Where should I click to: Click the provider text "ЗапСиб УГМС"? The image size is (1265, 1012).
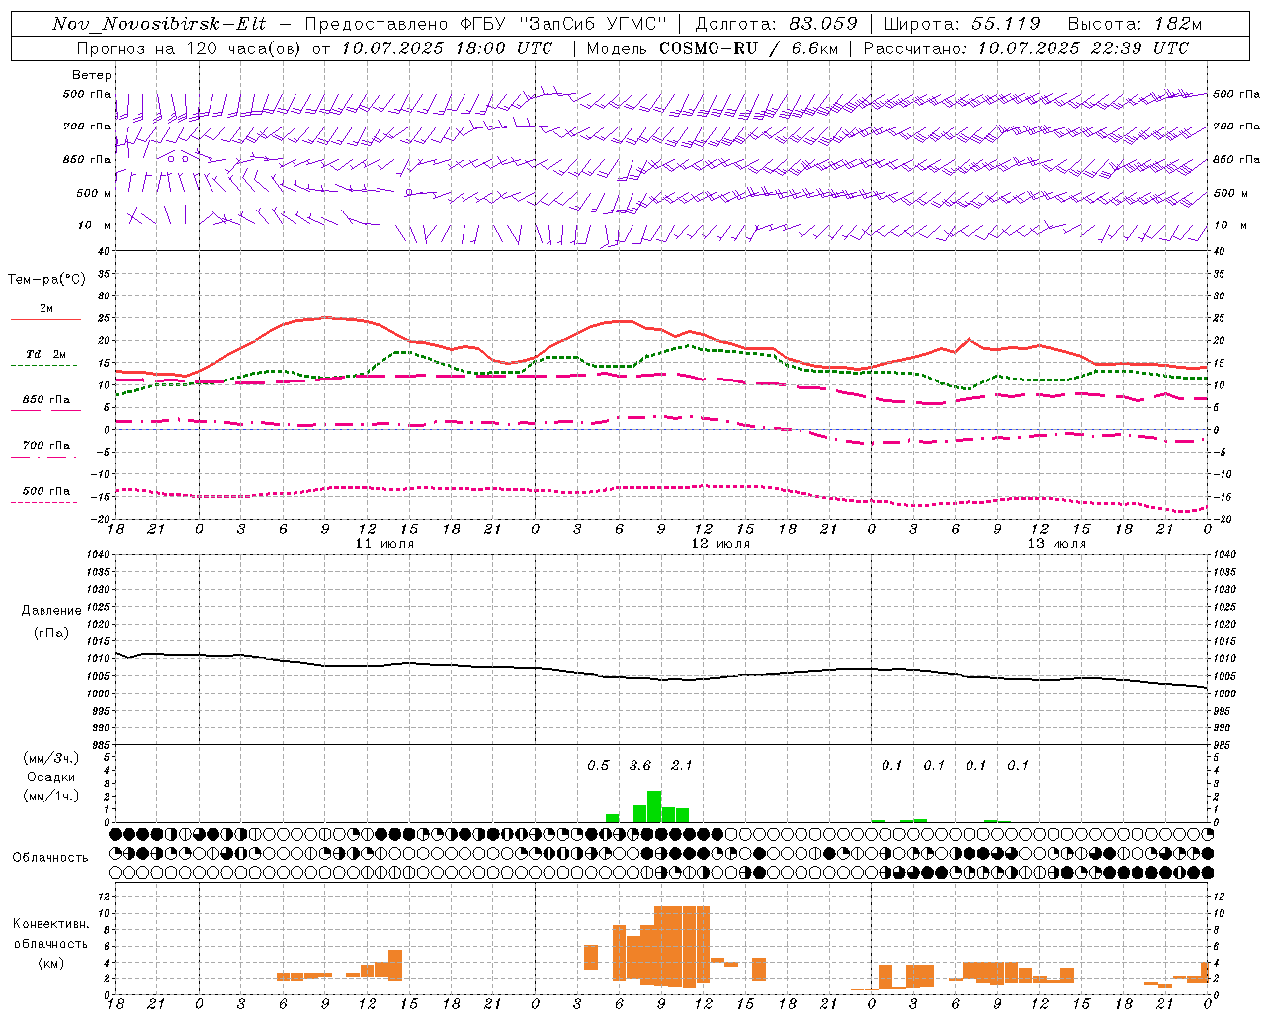(x=594, y=24)
